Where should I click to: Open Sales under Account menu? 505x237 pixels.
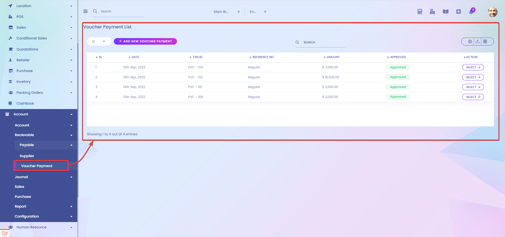pos(19,187)
